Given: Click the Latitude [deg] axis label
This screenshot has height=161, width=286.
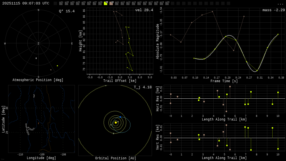Looking at the screenshot, I should point(3,119).
